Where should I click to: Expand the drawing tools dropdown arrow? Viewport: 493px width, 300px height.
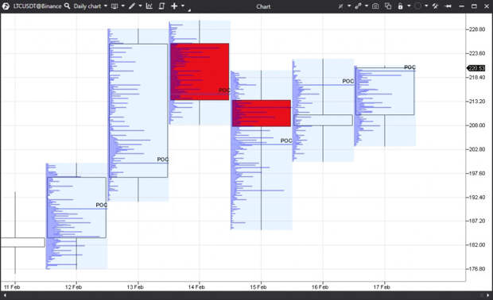(140, 6)
